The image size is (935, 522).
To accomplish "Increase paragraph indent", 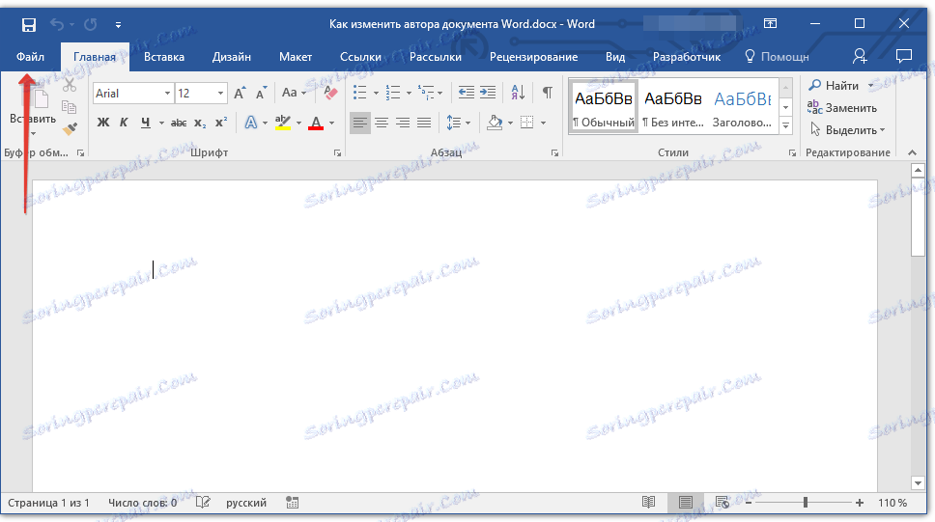I will click(x=488, y=93).
